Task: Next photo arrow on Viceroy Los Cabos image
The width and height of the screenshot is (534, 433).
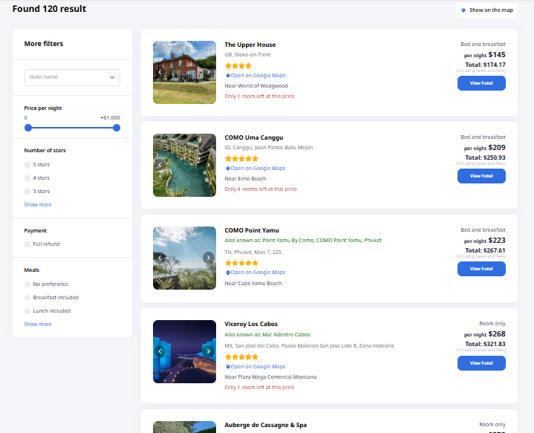Action: click(x=209, y=351)
